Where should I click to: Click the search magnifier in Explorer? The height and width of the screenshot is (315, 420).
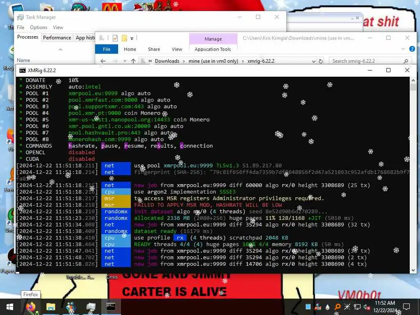(x=406, y=61)
